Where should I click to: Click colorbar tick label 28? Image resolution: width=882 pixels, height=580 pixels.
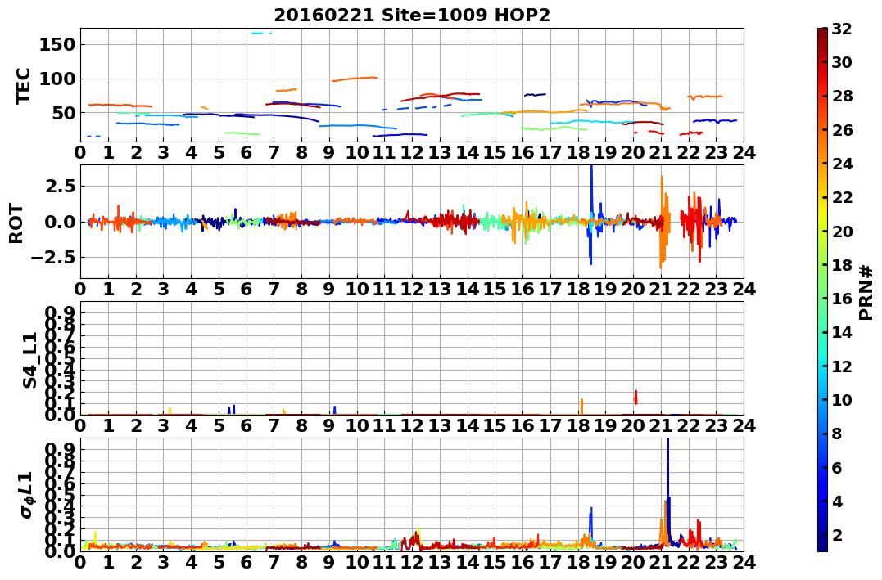tap(842, 96)
